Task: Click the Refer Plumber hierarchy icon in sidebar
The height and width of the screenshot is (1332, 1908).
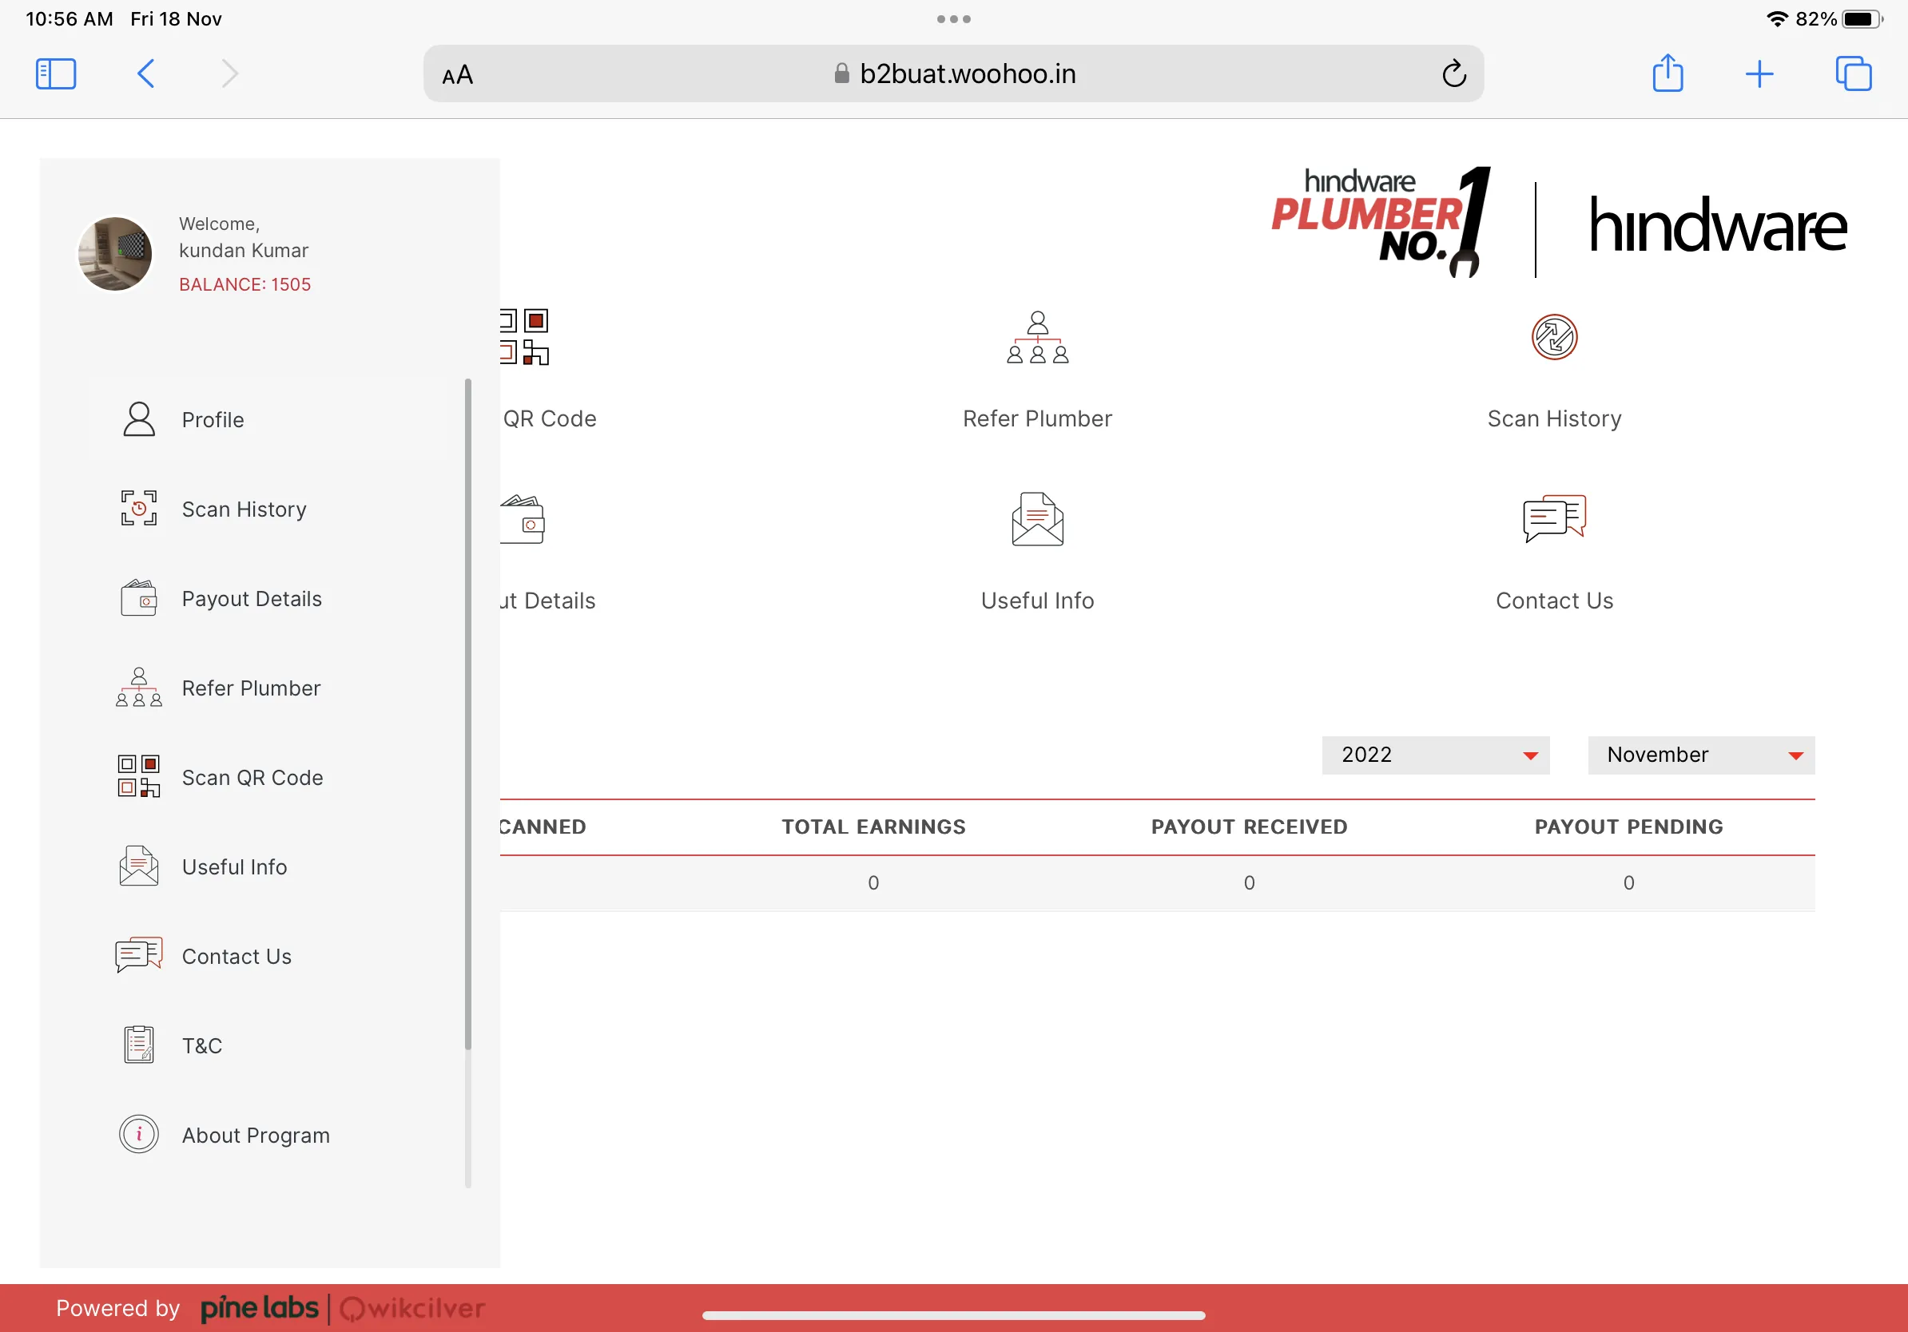Action: tap(139, 688)
